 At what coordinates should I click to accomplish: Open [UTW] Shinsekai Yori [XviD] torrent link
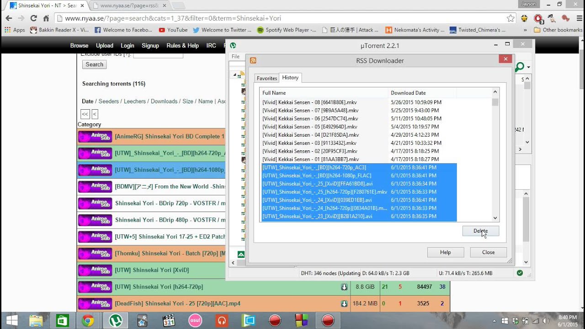pyautogui.click(x=152, y=270)
